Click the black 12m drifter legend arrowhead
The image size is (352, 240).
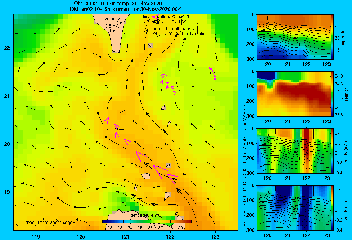[x=155, y=22]
